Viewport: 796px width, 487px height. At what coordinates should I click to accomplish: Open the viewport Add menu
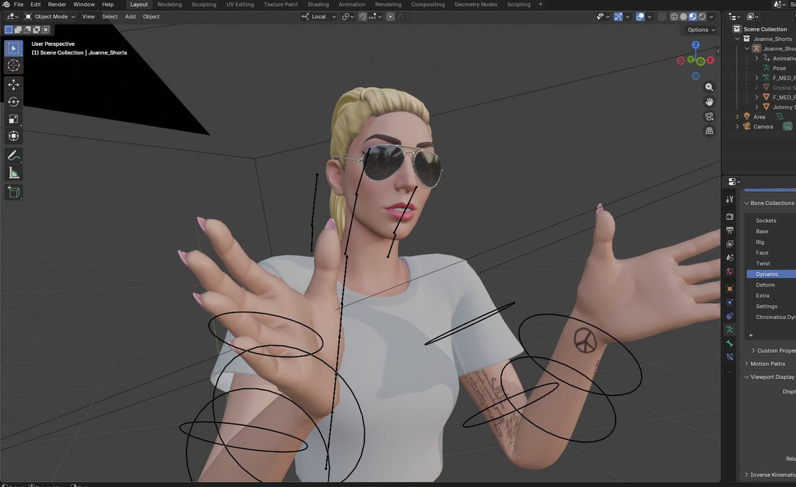click(130, 17)
